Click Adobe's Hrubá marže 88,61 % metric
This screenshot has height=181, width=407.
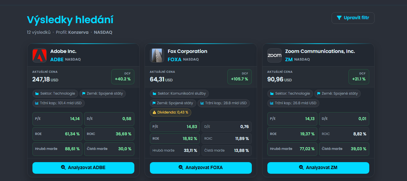tap(58, 149)
